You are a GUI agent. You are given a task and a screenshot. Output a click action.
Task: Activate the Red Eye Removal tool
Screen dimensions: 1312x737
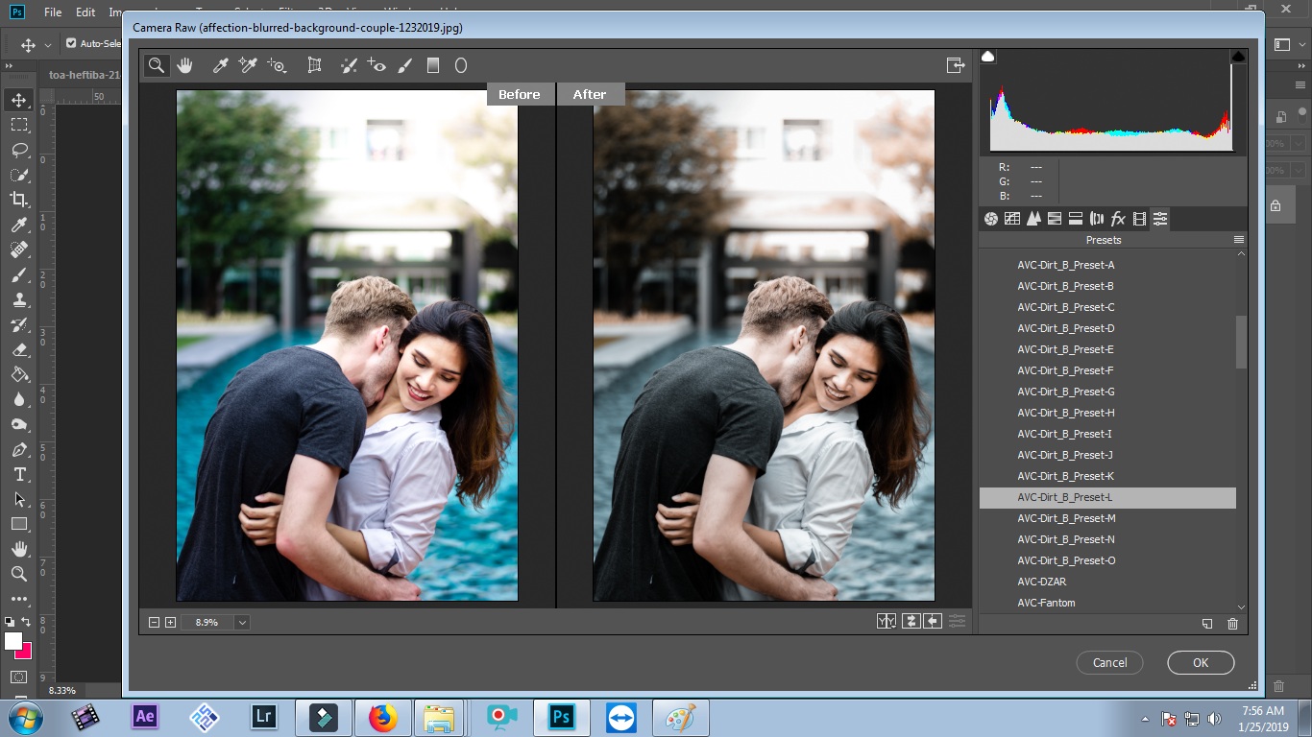click(x=377, y=65)
